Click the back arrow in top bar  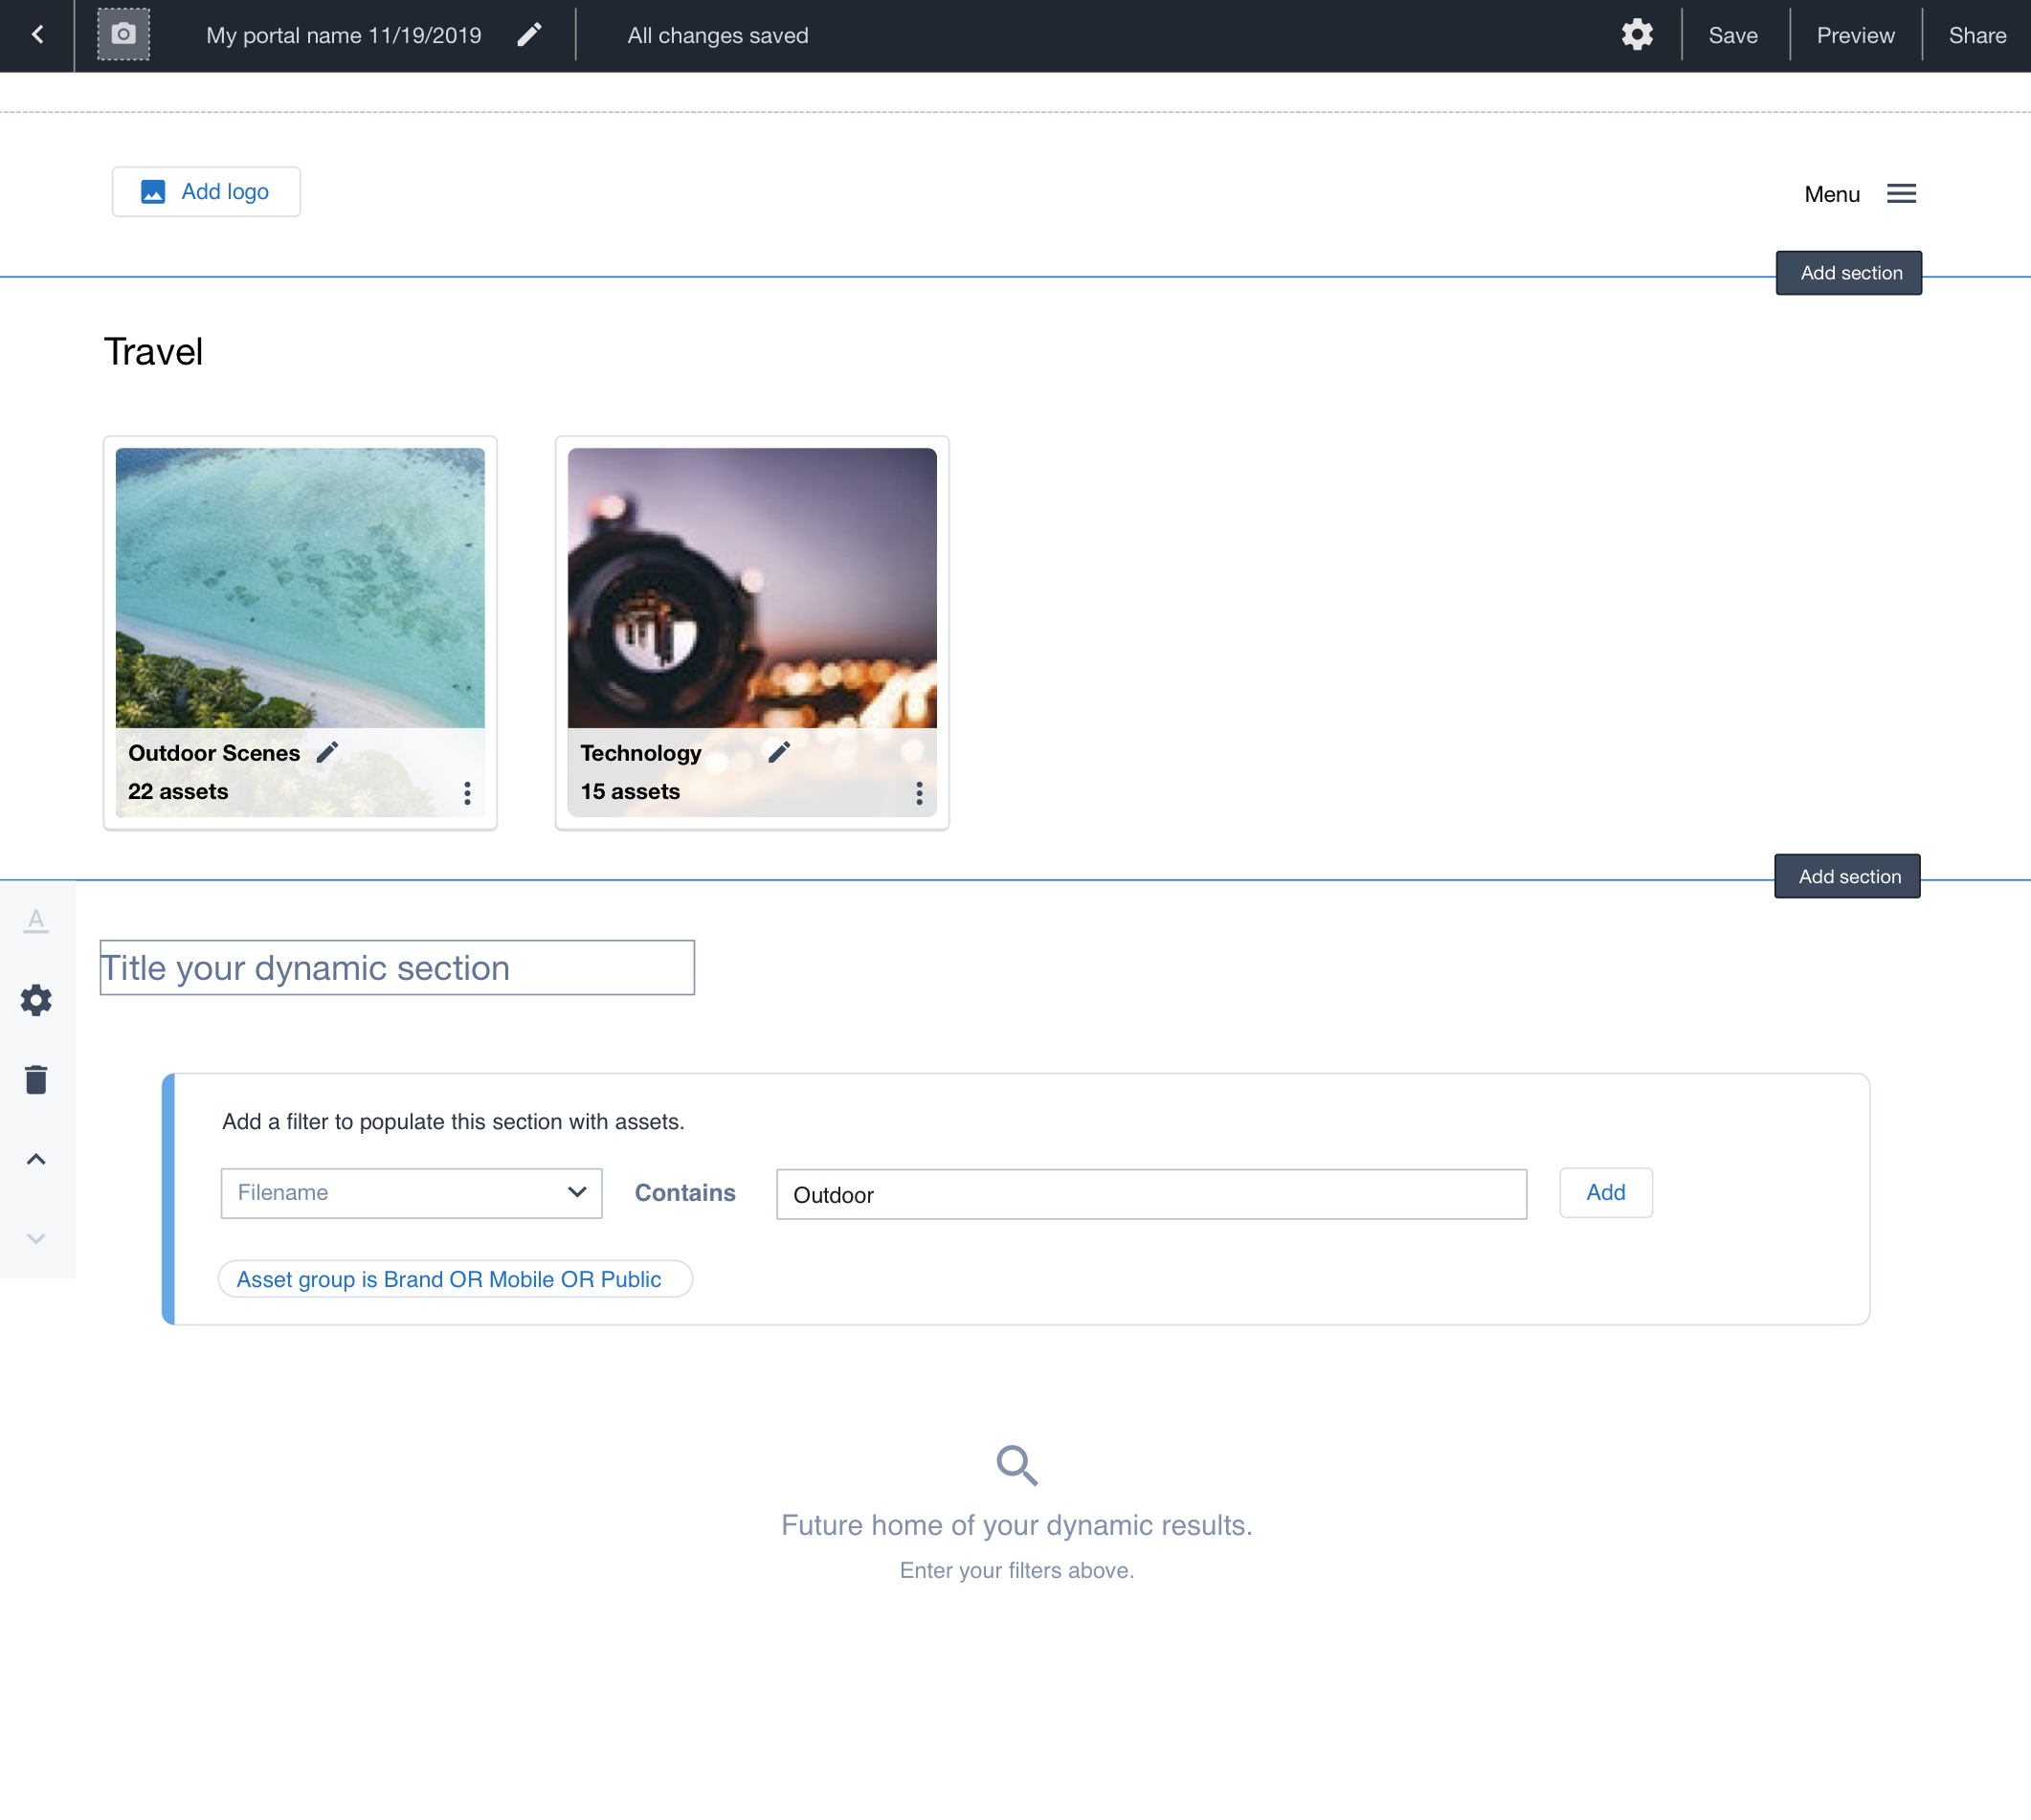[x=37, y=35]
